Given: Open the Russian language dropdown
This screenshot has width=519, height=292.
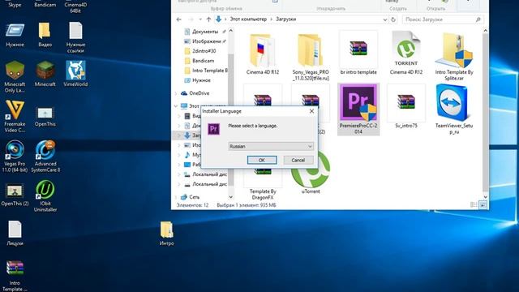Looking at the screenshot, I should pos(271,146).
